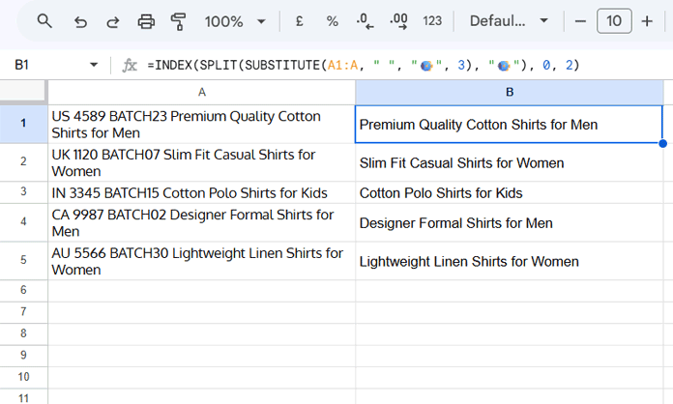Viewport: 673px width, 404px height.
Task: Select row 3 header
Action: point(23,192)
